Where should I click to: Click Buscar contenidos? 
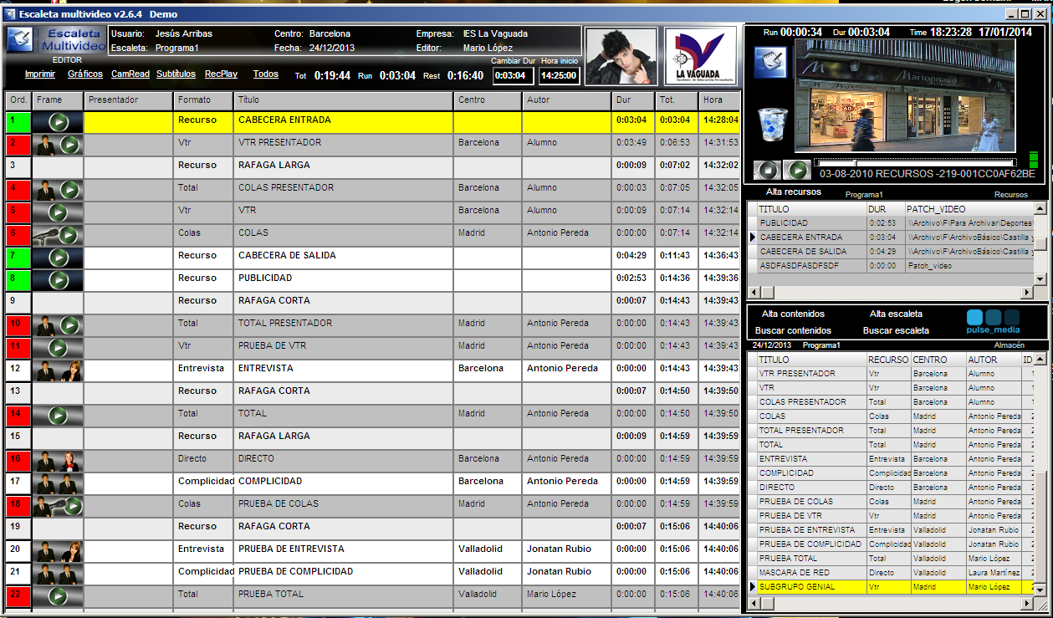coord(793,331)
